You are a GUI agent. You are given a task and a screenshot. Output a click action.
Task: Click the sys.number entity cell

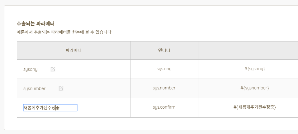click(164, 88)
